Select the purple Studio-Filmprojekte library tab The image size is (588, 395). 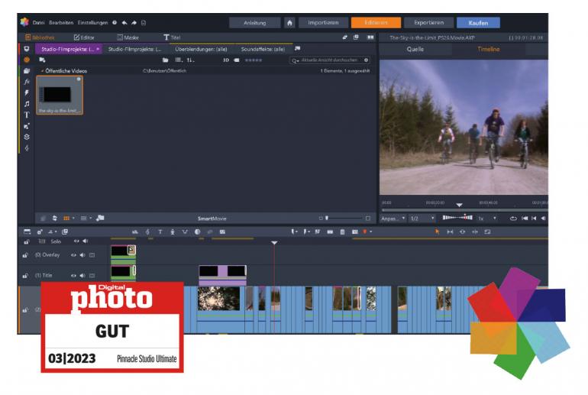(67, 49)
